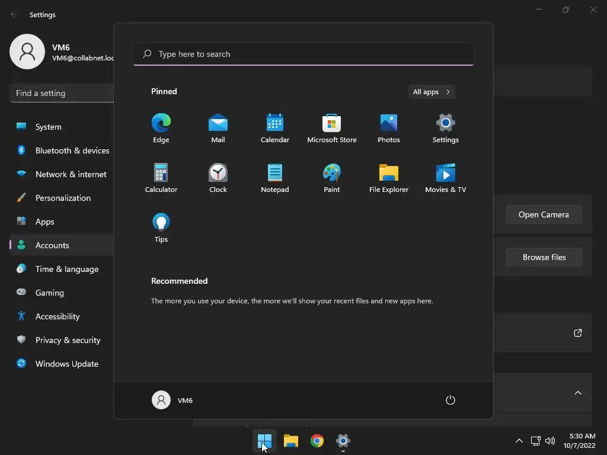Click the Browse files button
607x455 pixels.
coord(544,257)
